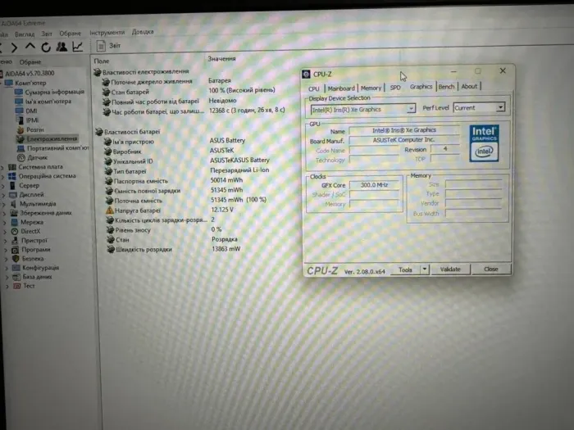Expand the Мультимедіа tree node
This screenshot has height=430, width=574.
3,203
